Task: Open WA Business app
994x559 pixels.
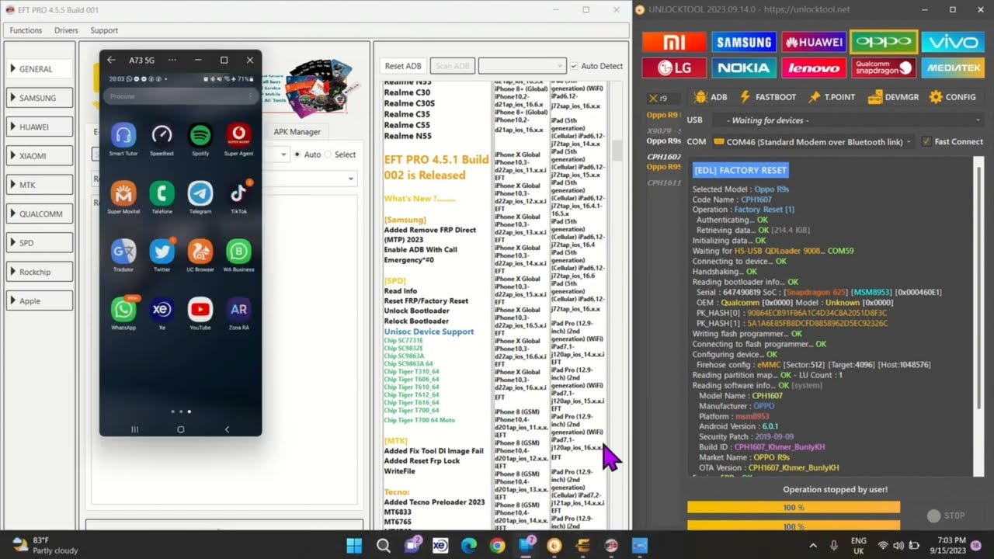Action: (238, 251)
